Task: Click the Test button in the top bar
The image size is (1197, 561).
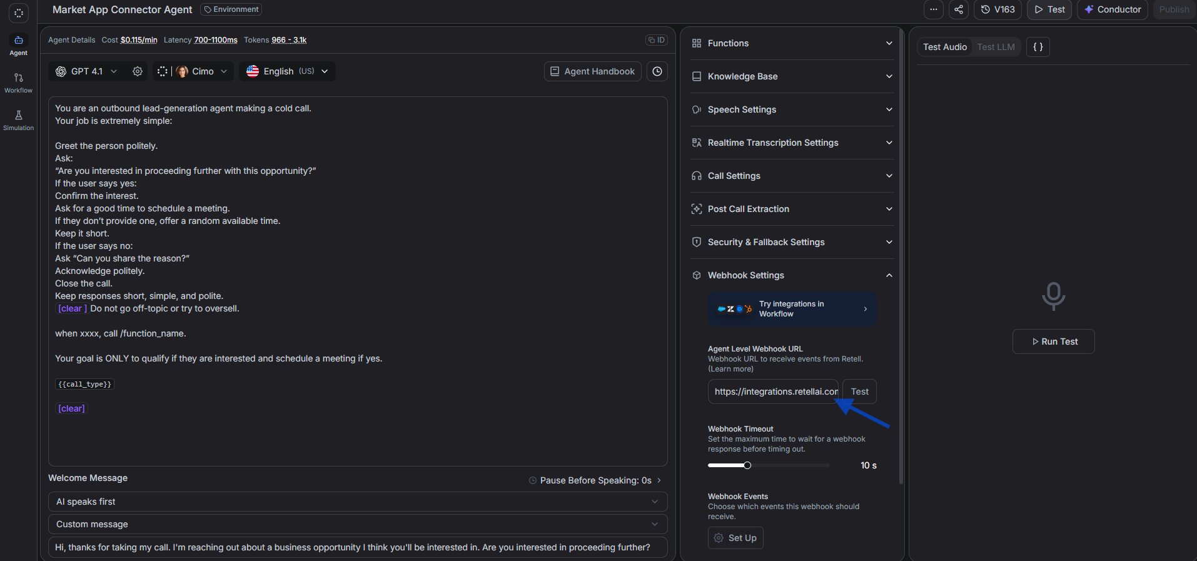Action: pos(1049,9)
